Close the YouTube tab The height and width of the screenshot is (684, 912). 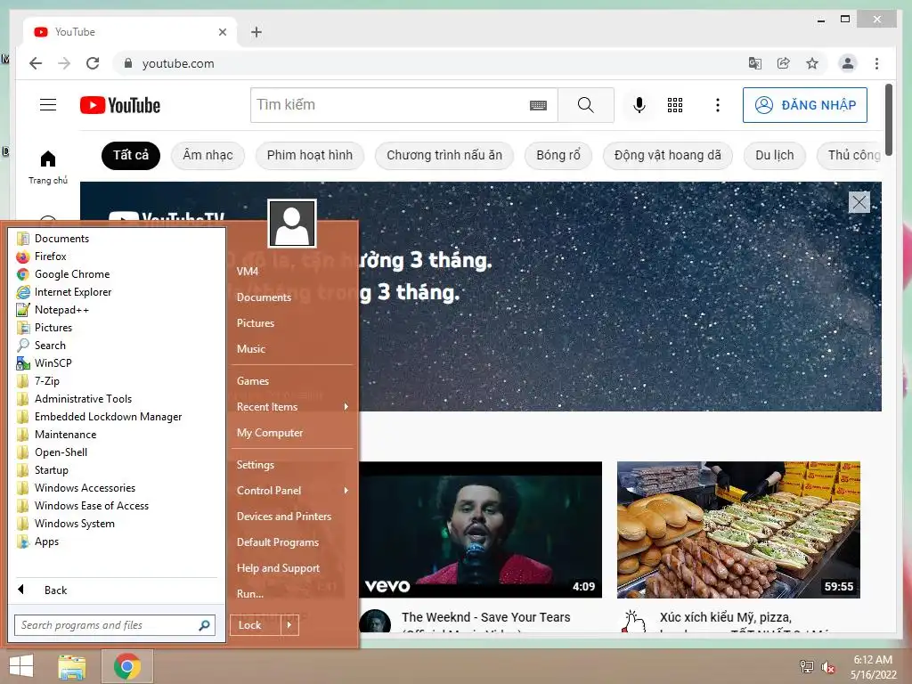coord(222,32)
